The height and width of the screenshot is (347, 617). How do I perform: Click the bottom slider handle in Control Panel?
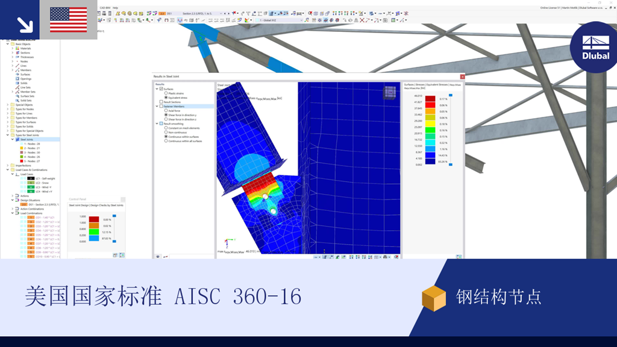pyautogui.click(x=114, y=241)
